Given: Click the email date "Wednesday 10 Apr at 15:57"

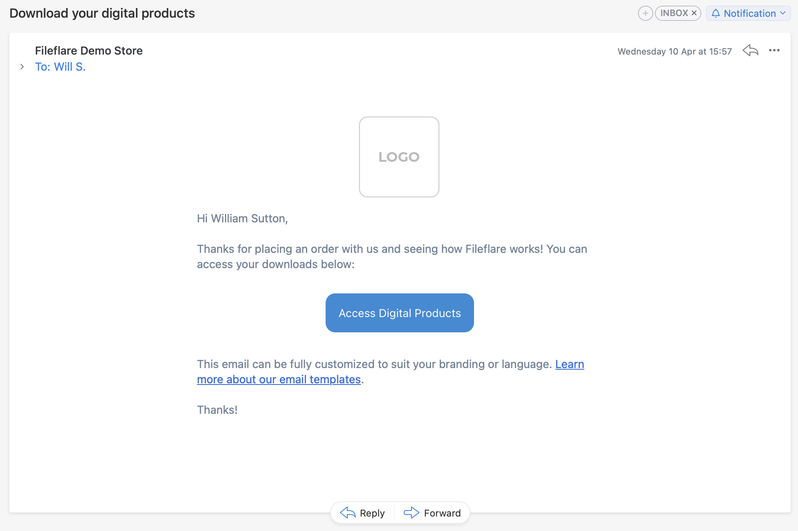Looking at the screenshot, I should tap(674, 51).
